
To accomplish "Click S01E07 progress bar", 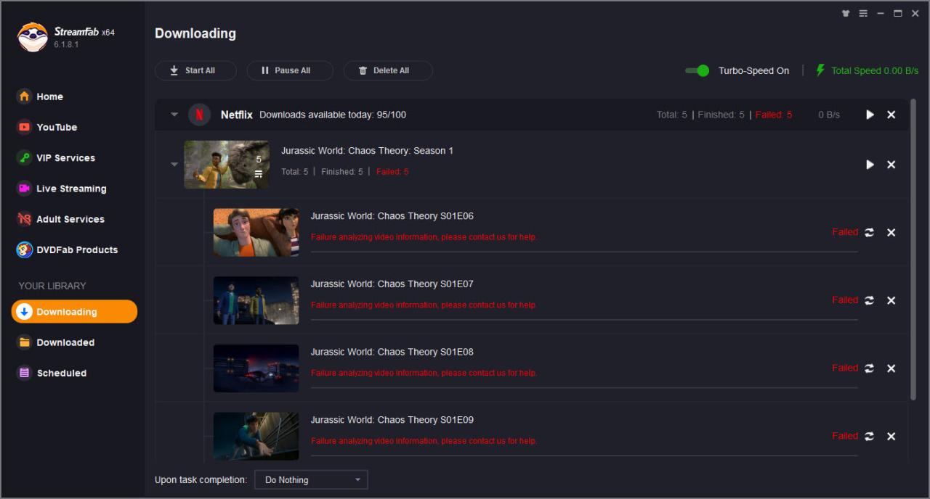I will pyautogui.click(x=584, y=320).
